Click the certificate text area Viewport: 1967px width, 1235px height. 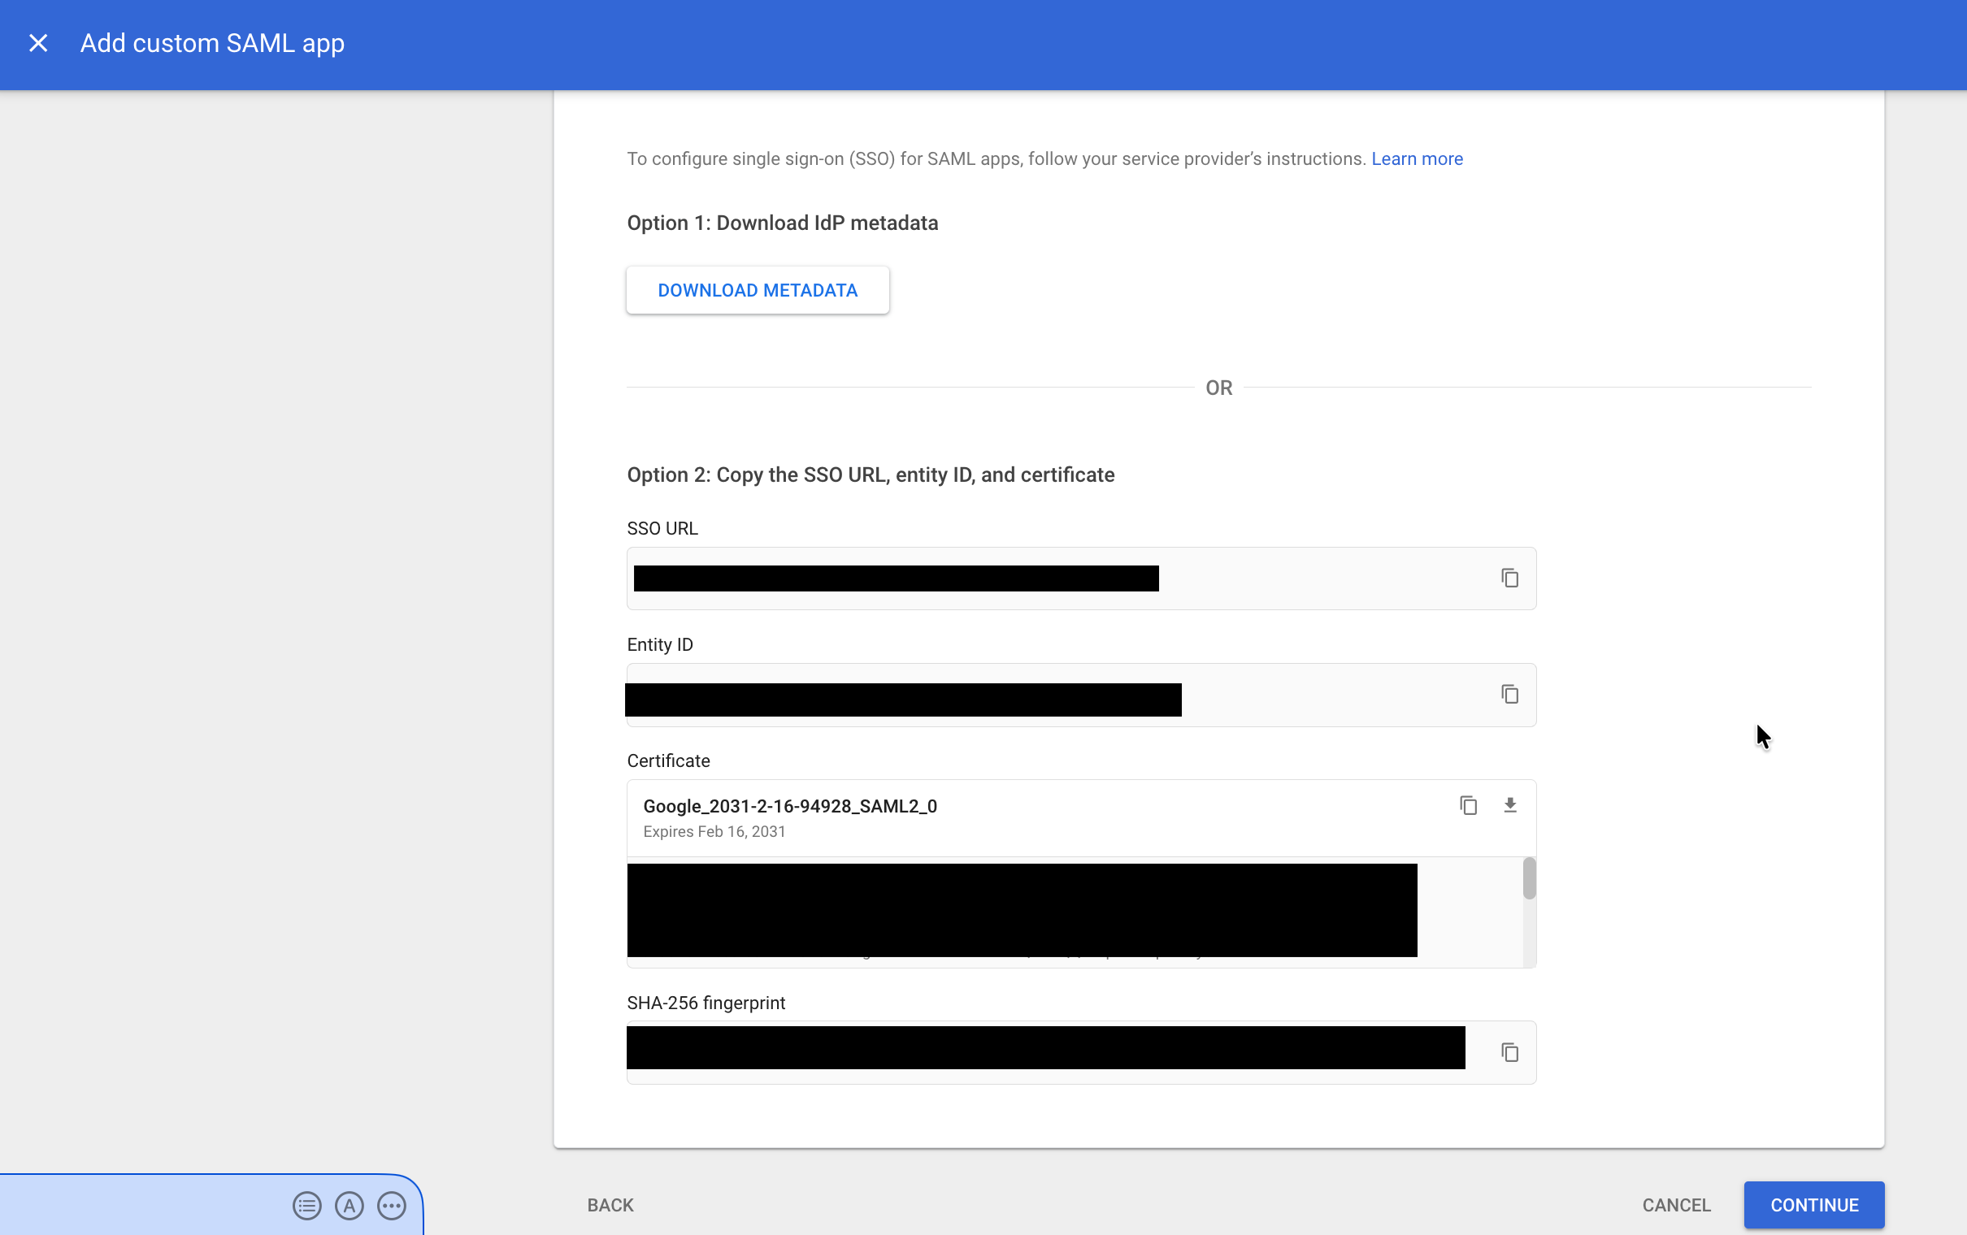point(1021,911)
